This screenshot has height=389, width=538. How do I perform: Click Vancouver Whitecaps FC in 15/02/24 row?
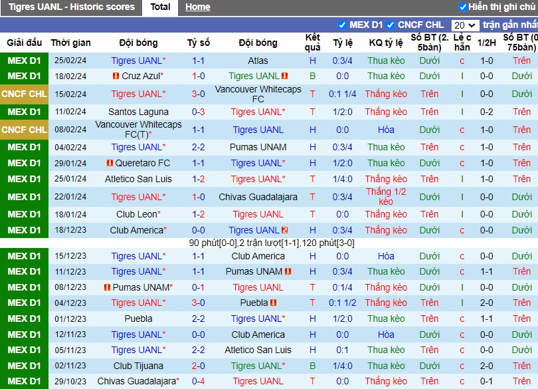pyautogui.click(x=258, y=94)
